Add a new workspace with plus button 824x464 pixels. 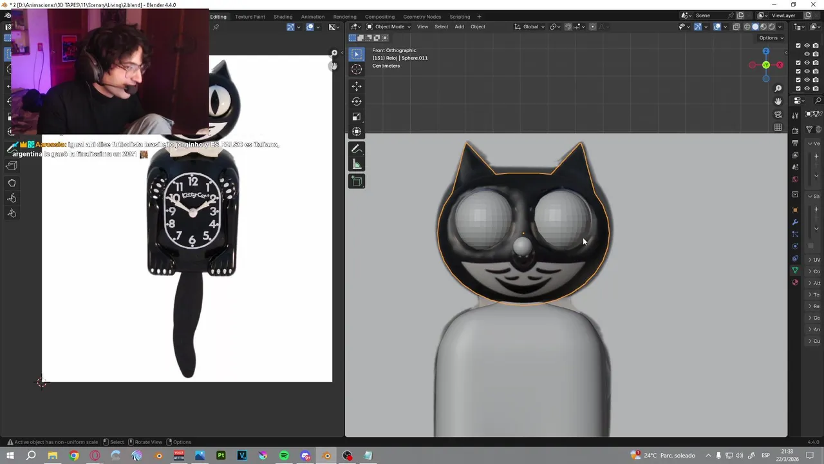(478, 16)
